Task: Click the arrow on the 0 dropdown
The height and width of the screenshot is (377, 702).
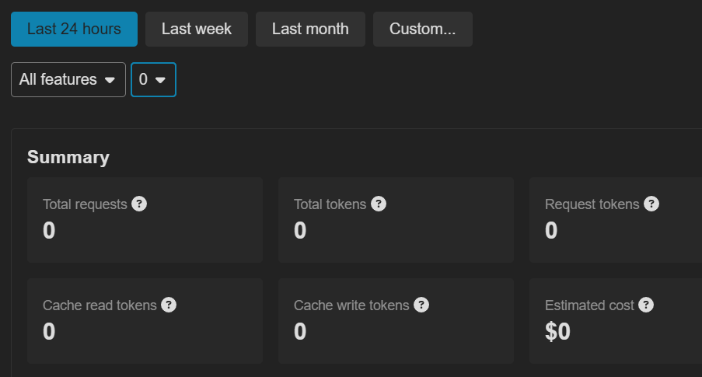Action: tap(160, 80)
